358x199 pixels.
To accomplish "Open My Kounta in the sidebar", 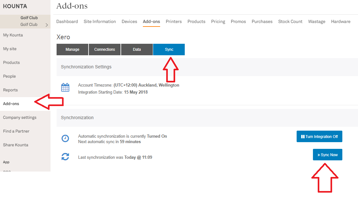I will pyautogui.click(x=13, y=35).
